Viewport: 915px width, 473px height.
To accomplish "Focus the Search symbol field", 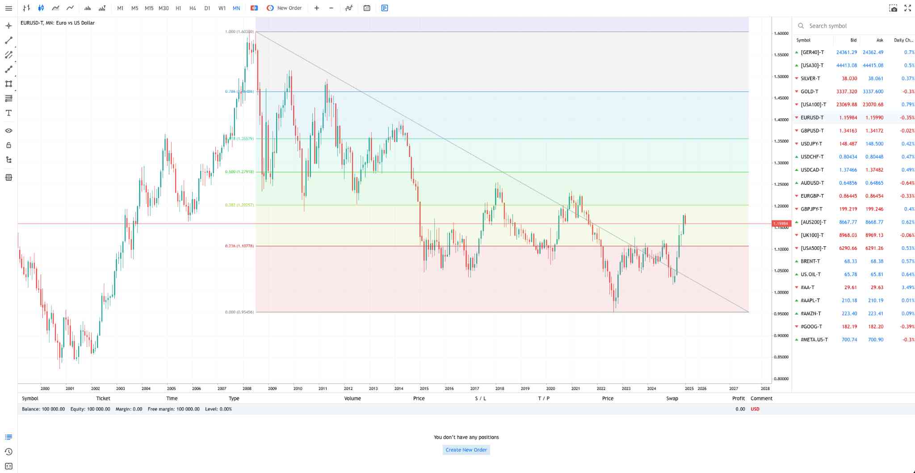I will point(853,26).
